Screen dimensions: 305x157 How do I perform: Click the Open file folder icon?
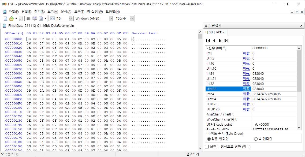point(12,19)
